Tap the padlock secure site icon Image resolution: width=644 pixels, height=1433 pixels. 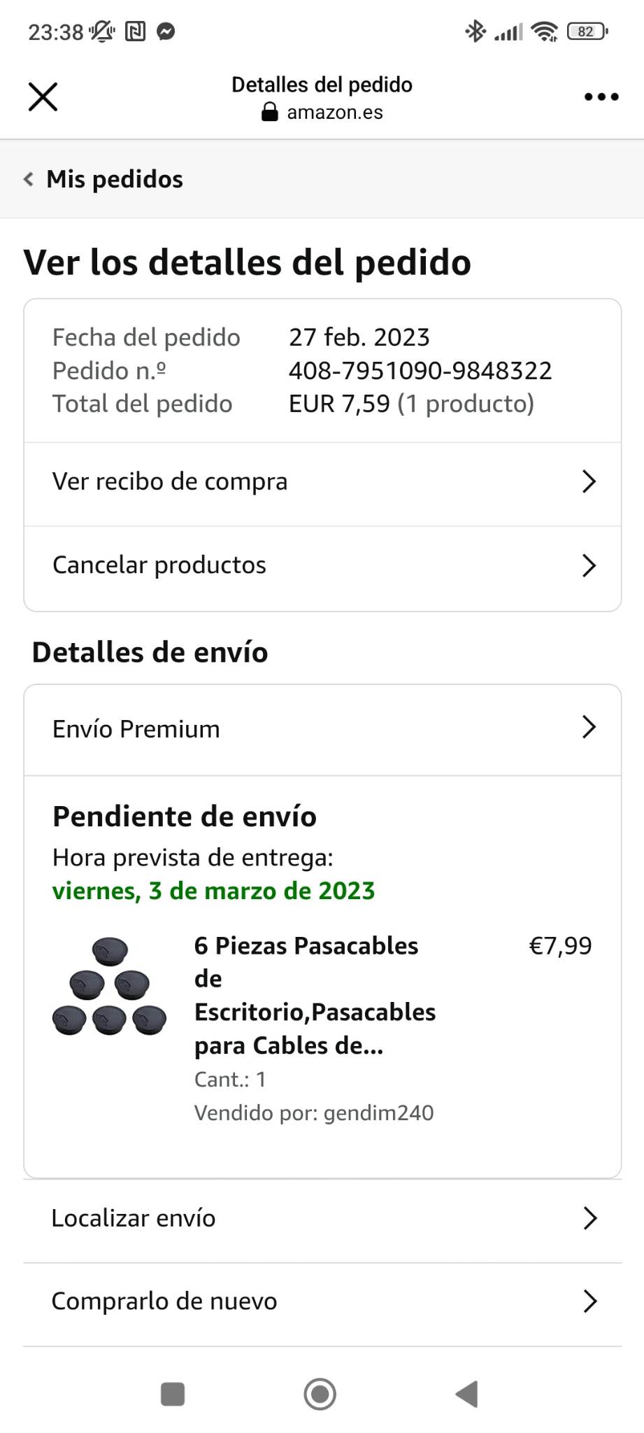tap(270, 113)
